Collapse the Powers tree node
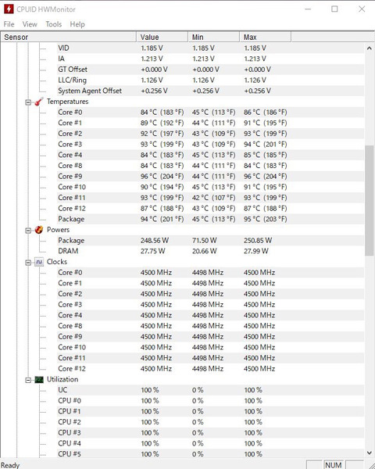This screenshot has width=375, height=469. [28, 231]
